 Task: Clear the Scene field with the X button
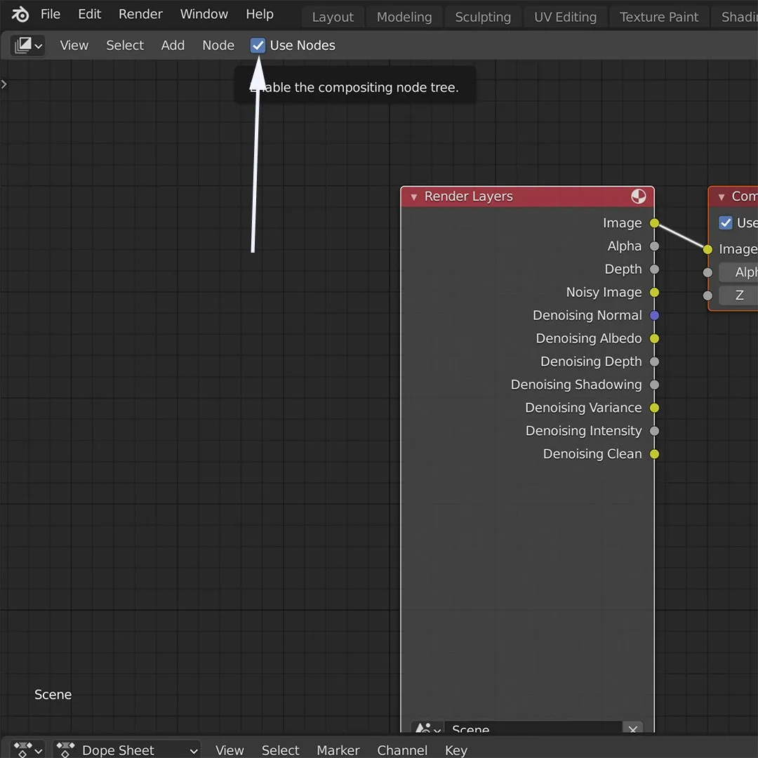632,729
